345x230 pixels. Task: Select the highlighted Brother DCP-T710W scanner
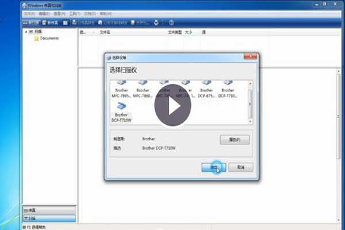[121, 112]
